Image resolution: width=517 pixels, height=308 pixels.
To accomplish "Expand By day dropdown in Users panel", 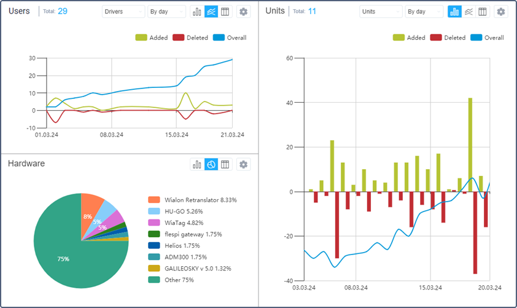I will 166,12.
